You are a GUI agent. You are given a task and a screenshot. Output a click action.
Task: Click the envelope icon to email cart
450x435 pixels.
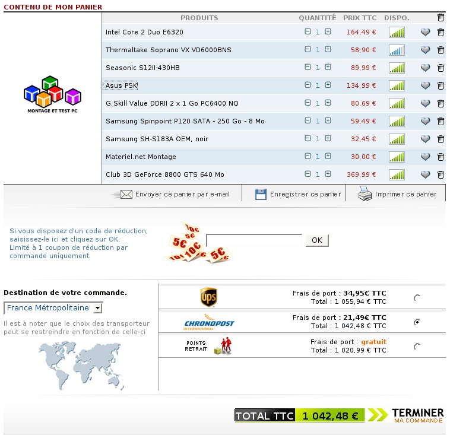(126, 194)
